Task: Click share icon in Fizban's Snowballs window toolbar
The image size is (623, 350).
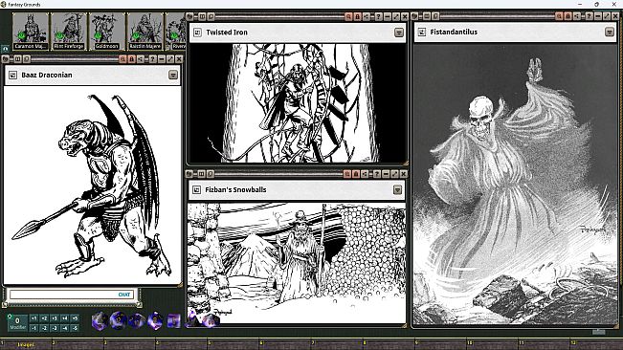Action: coord(365,174)
